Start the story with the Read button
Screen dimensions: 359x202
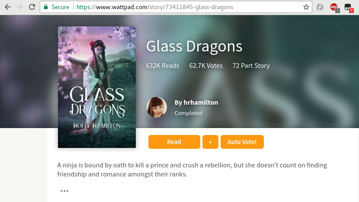(x=174, y=142)
